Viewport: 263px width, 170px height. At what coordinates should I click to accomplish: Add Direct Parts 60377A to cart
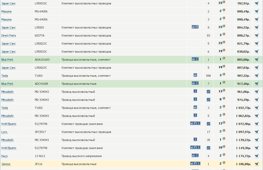point(257,36)
